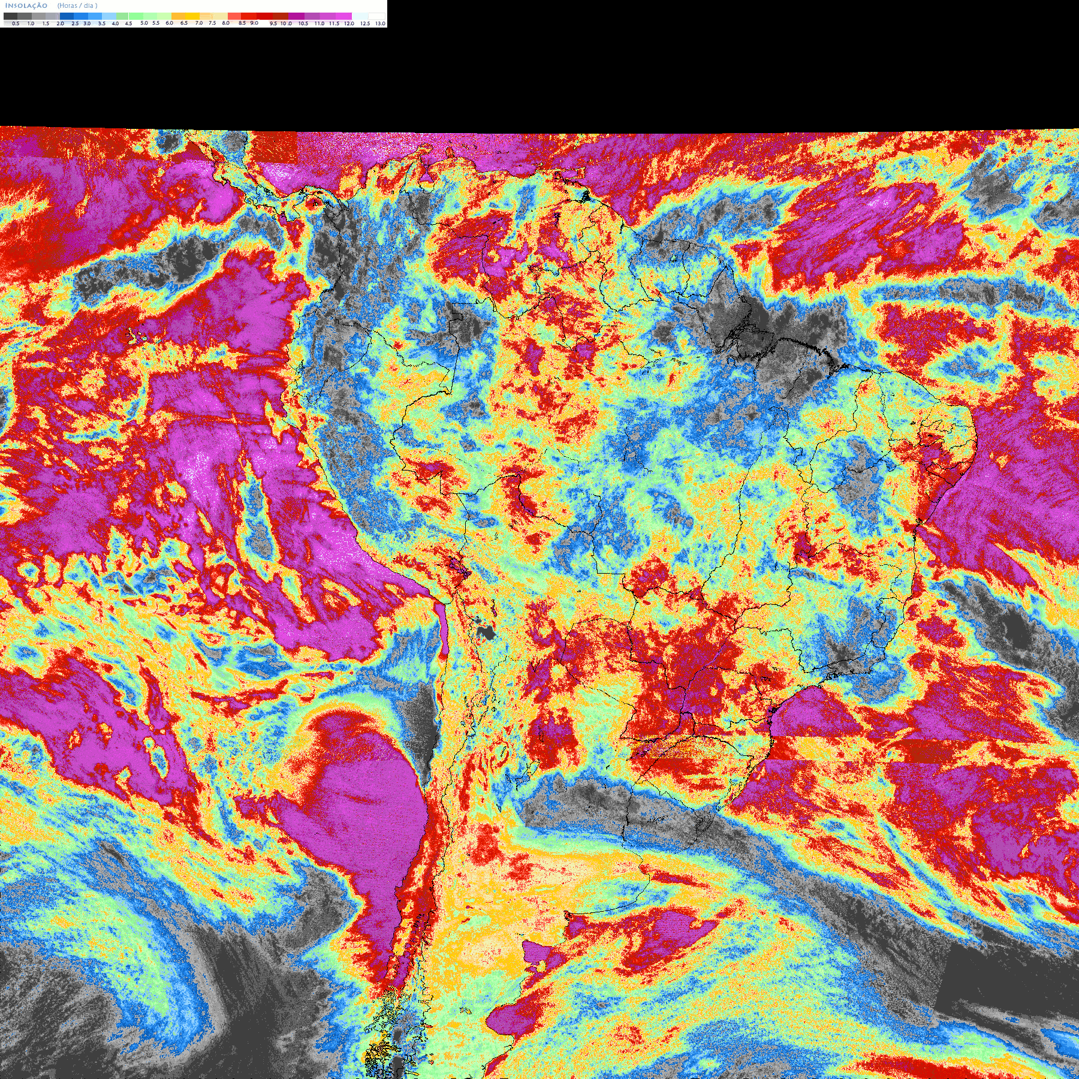The width and height of the screenshot is (1079, 1079).
Task: Click the (Horas / dia) unit label
Action: [x=77, y=6]
